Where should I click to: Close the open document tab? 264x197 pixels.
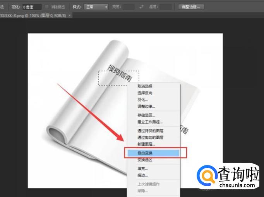[x=70, y=15]
